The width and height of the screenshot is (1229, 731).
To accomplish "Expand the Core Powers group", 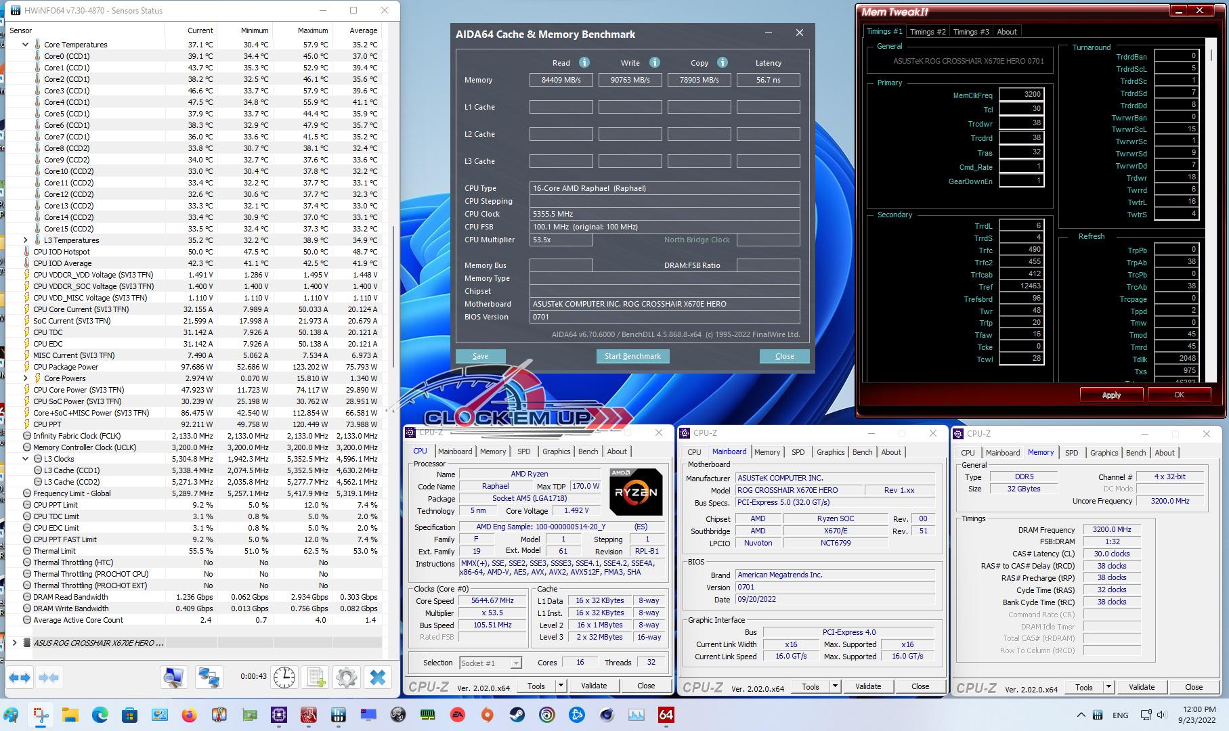I will [x=26, y=378].
